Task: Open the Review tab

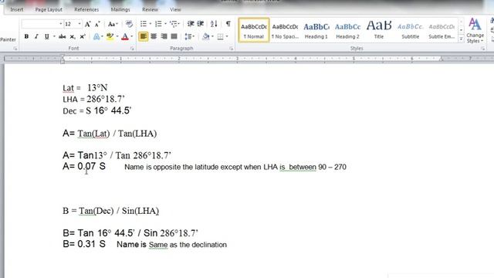Action: point(150,10)
